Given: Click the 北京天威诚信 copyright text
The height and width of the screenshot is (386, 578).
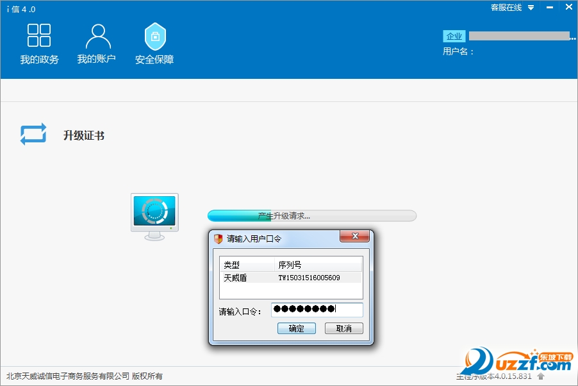Looking at the screenshot, I should (85, 376).
